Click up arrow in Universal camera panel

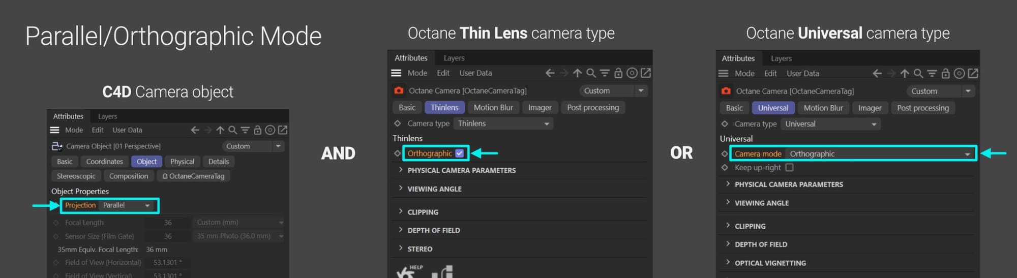tap(904, 74)
